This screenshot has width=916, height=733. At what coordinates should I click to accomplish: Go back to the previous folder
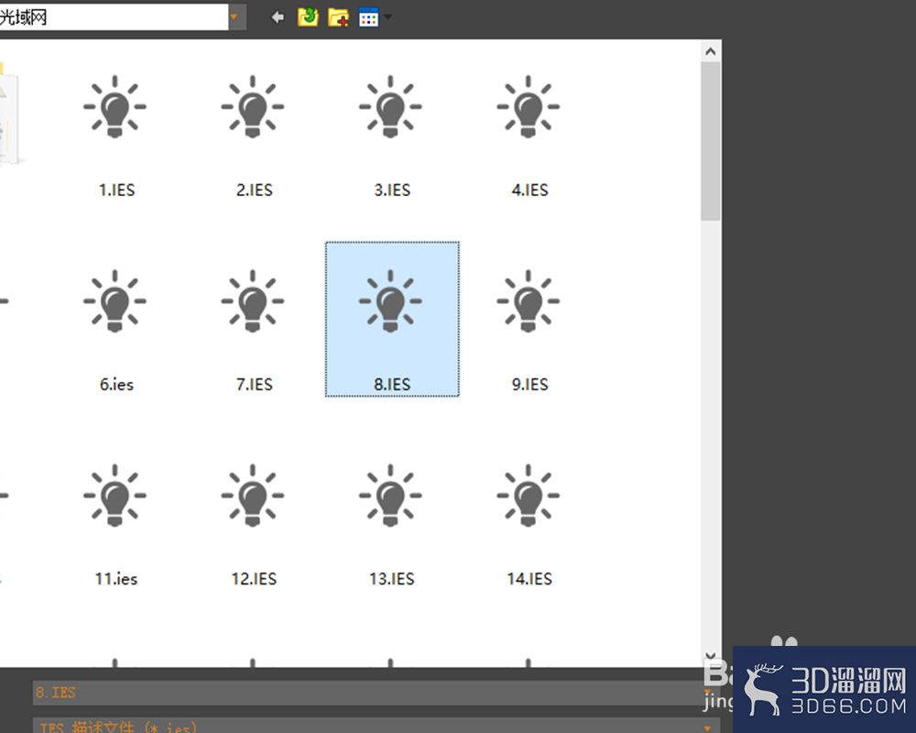(x=278, y=17)
